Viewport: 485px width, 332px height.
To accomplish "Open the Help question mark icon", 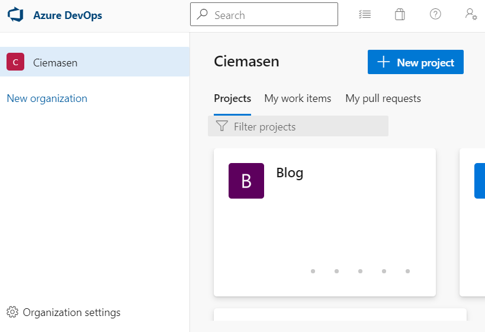I will [435, 14].
